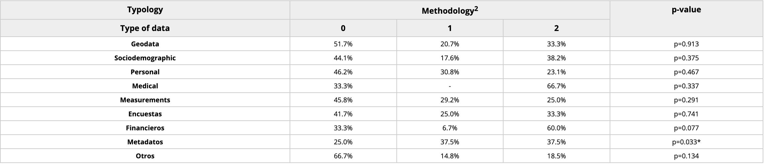Click the p-value column header
This screenshot has height=164, width=764.
pos(686,10)
